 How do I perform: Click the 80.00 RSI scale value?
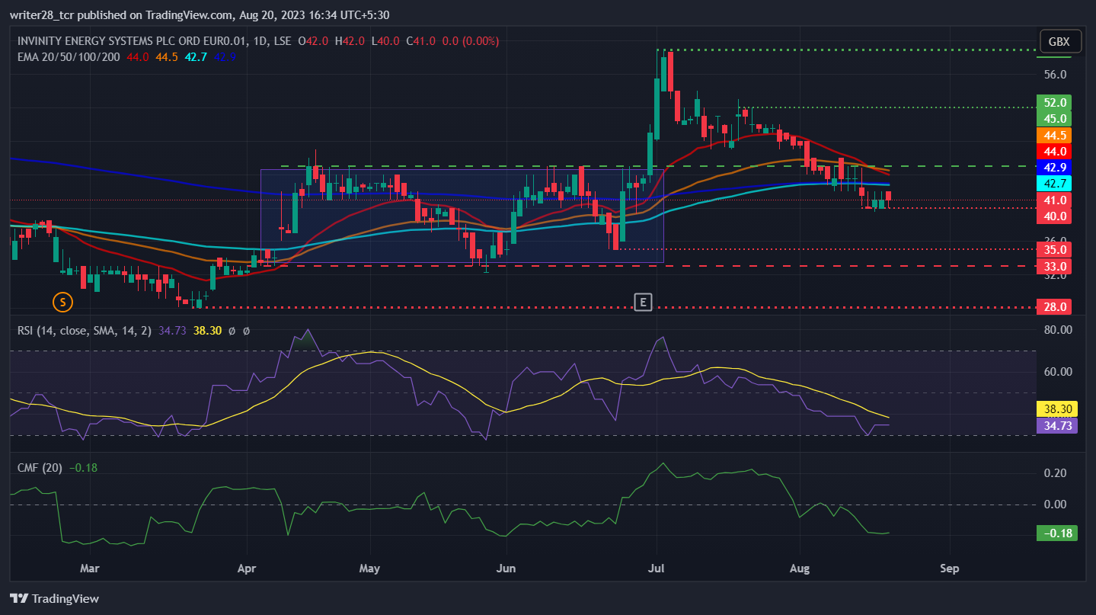click(1059, 330)
